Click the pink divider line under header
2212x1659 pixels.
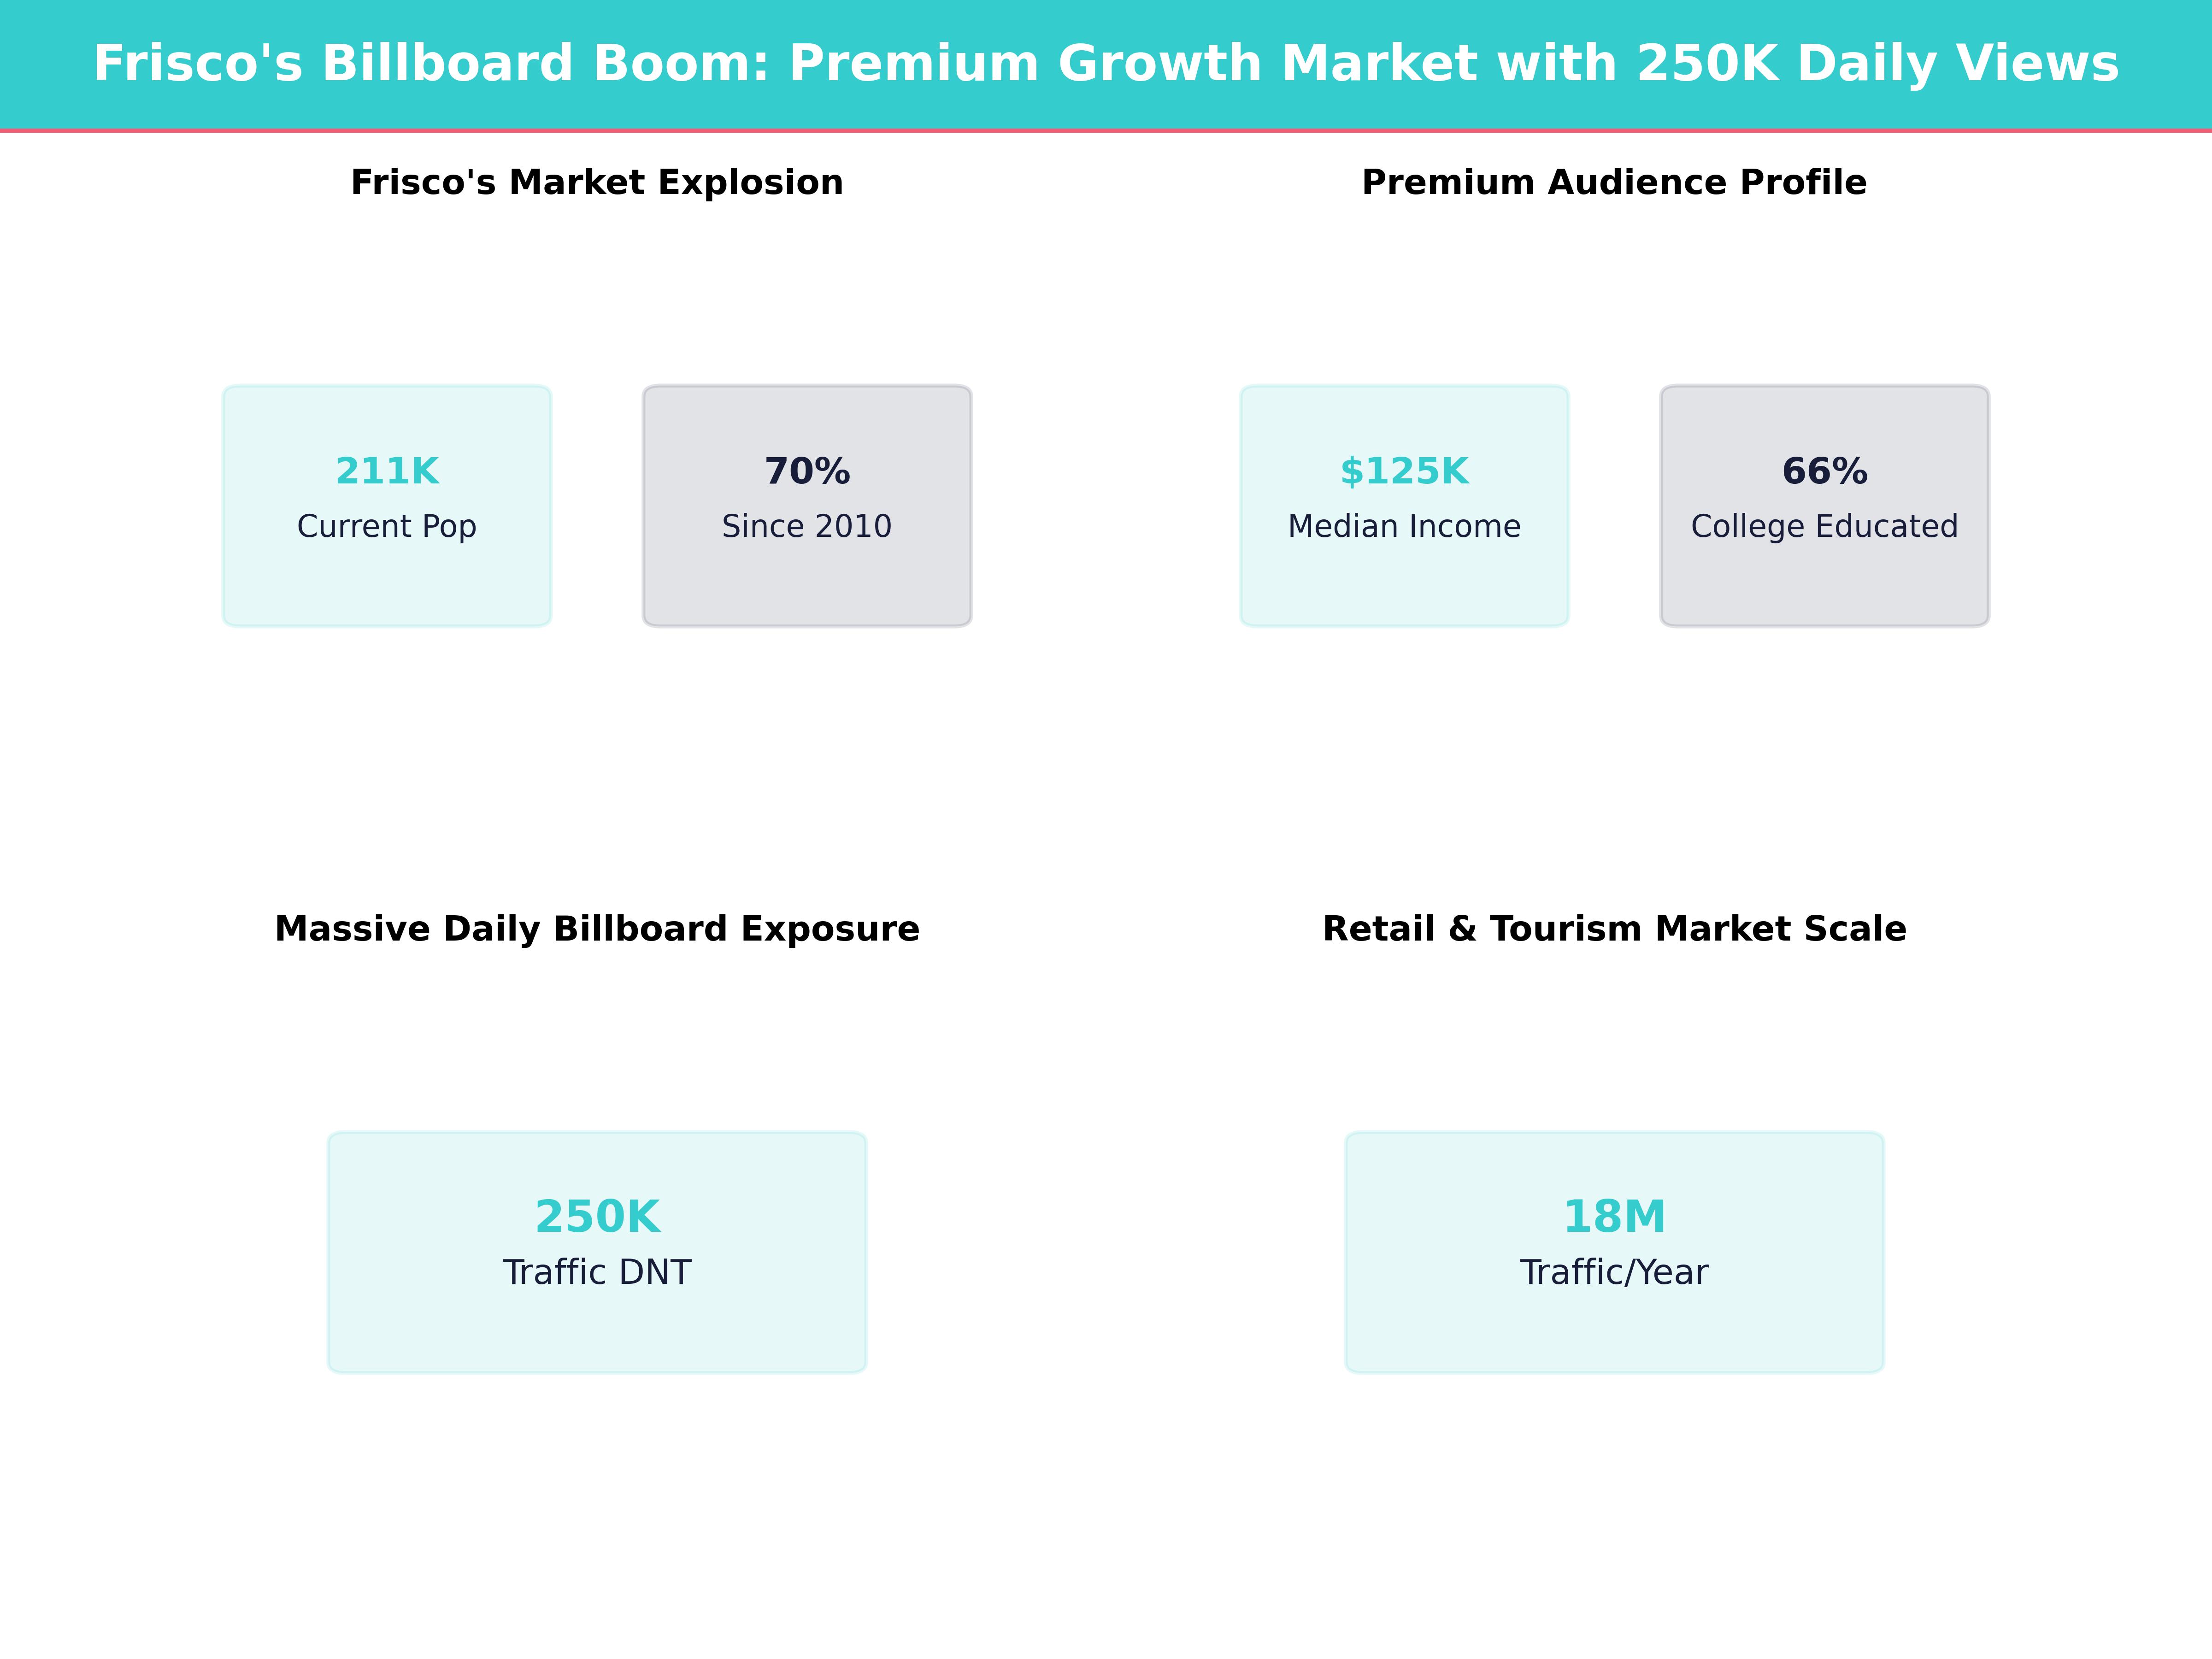point(1105,130)
